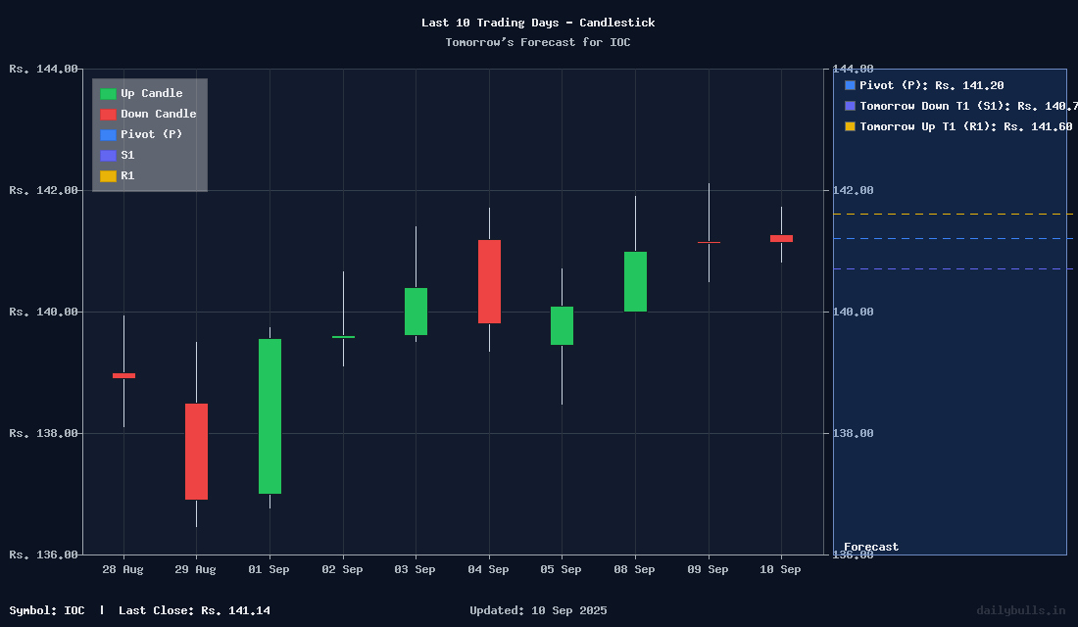Image resolution: width=1078 pixels, height=627 pixels.
Task: Select the 09 Sep doji candle
Action: pyautogui.click(x=709, y=242)
